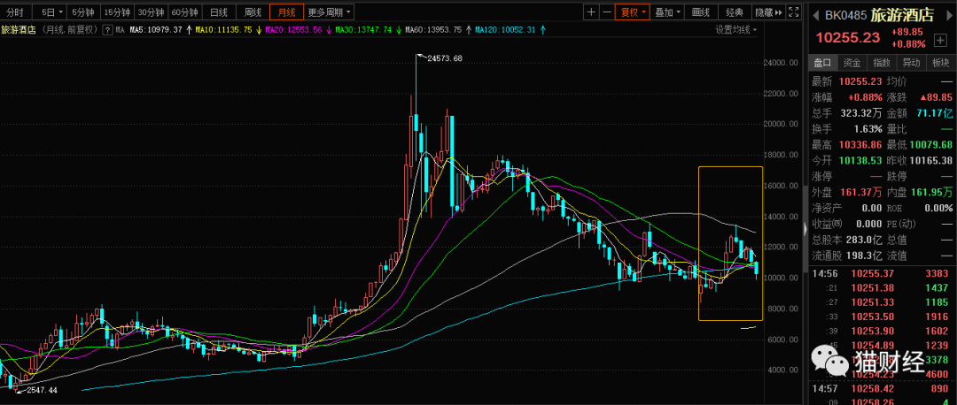Click the 外盘 161.37万 value
Viewport: 957px width, 405px height.
862,192
